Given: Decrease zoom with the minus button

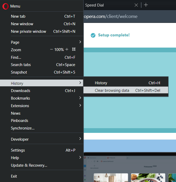Looking at the screenshot, I should pos(51,49).
